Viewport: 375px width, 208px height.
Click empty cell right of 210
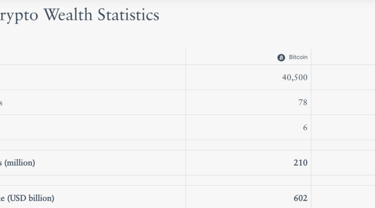tap(343, 163)
